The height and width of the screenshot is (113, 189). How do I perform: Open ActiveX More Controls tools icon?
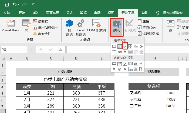pos(141,69)
